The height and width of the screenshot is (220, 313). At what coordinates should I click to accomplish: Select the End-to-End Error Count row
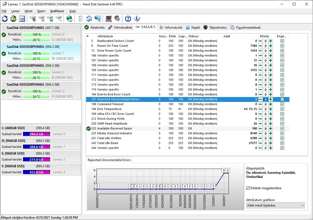coord(188,94)
